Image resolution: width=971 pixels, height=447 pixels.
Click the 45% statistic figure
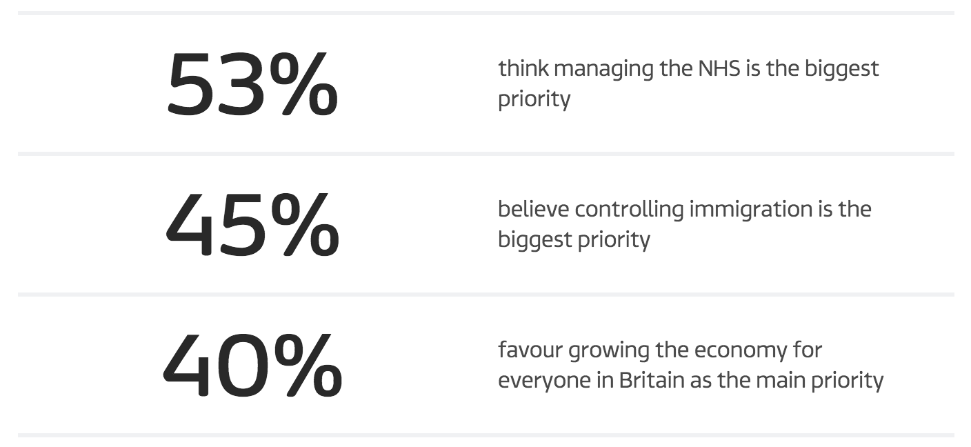252,225
